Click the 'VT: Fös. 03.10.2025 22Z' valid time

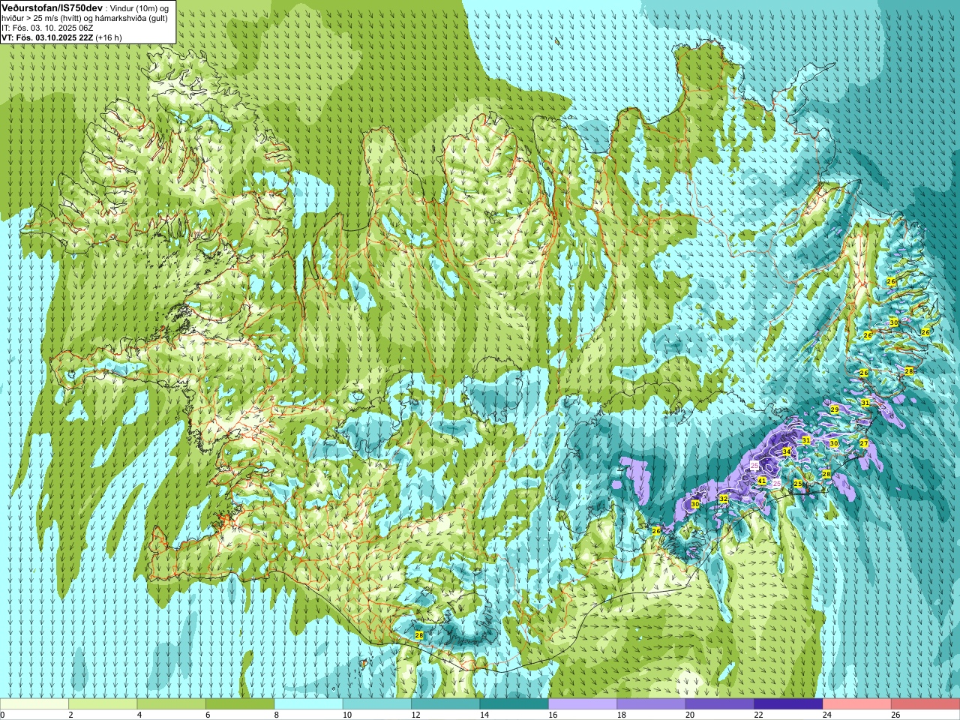click(x=47, y=37)
